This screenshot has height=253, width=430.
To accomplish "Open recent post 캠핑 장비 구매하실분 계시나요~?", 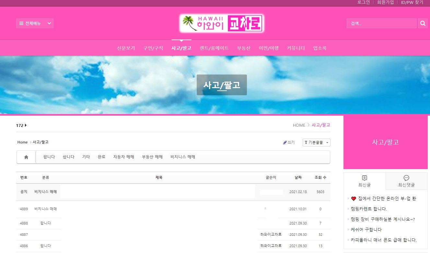I will click(x=383, y=219).
